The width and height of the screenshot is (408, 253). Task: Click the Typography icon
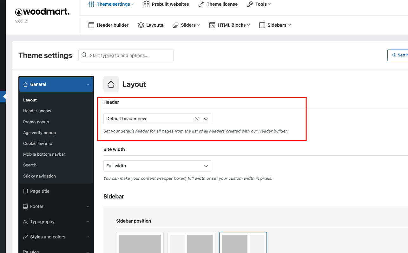25,222
